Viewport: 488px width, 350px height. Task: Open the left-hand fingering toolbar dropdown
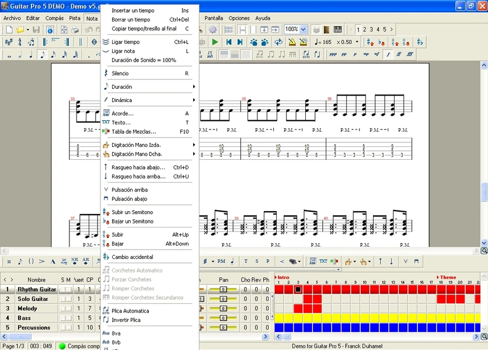pos(355,262)
